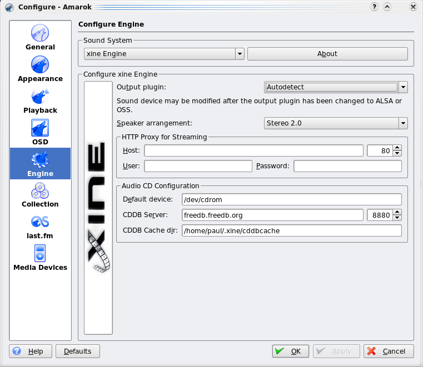Click the About button
The height and width of the screenshot is (367, 423).
click(327, 54)
